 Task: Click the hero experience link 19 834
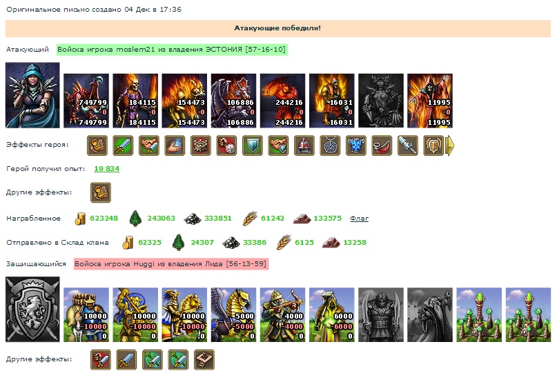tap(106, 169)
